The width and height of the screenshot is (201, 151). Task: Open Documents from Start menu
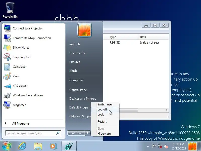pos(77,53)
